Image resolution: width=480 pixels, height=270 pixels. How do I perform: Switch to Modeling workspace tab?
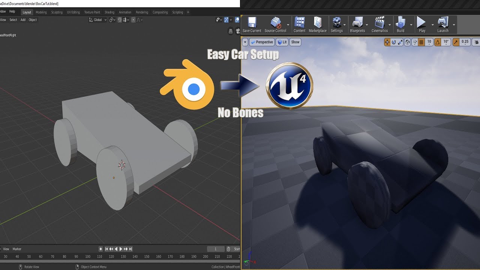pos(41,12)
